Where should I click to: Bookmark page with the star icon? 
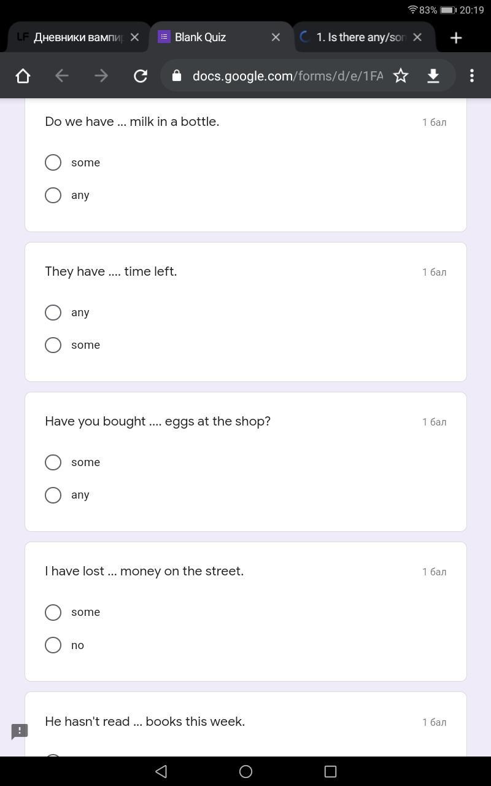coord(401,76)
